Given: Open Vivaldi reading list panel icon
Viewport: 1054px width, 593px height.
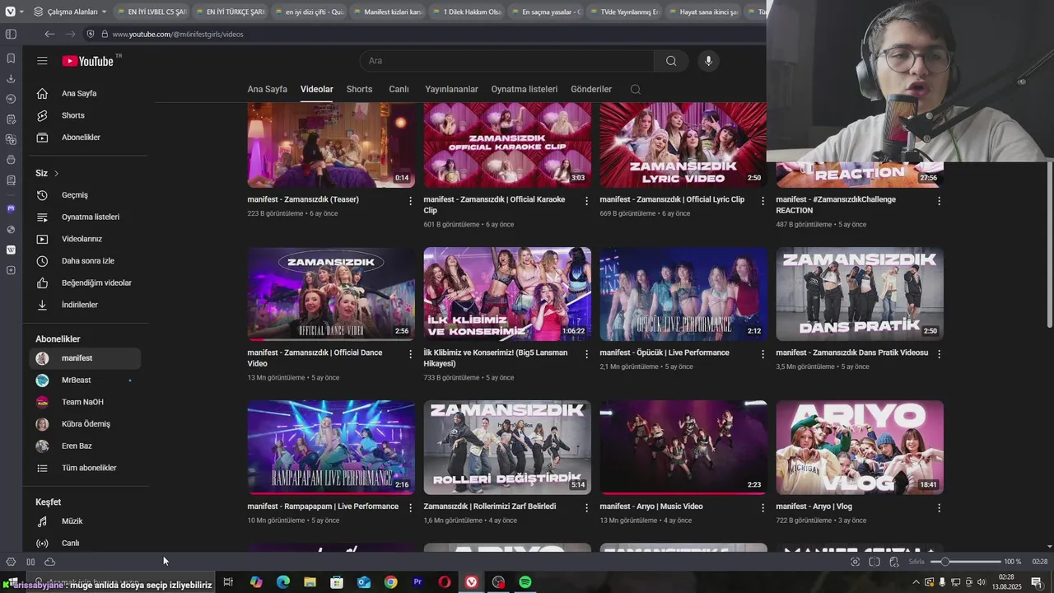Looking at the screenshot, I should [x=11, y=180].
